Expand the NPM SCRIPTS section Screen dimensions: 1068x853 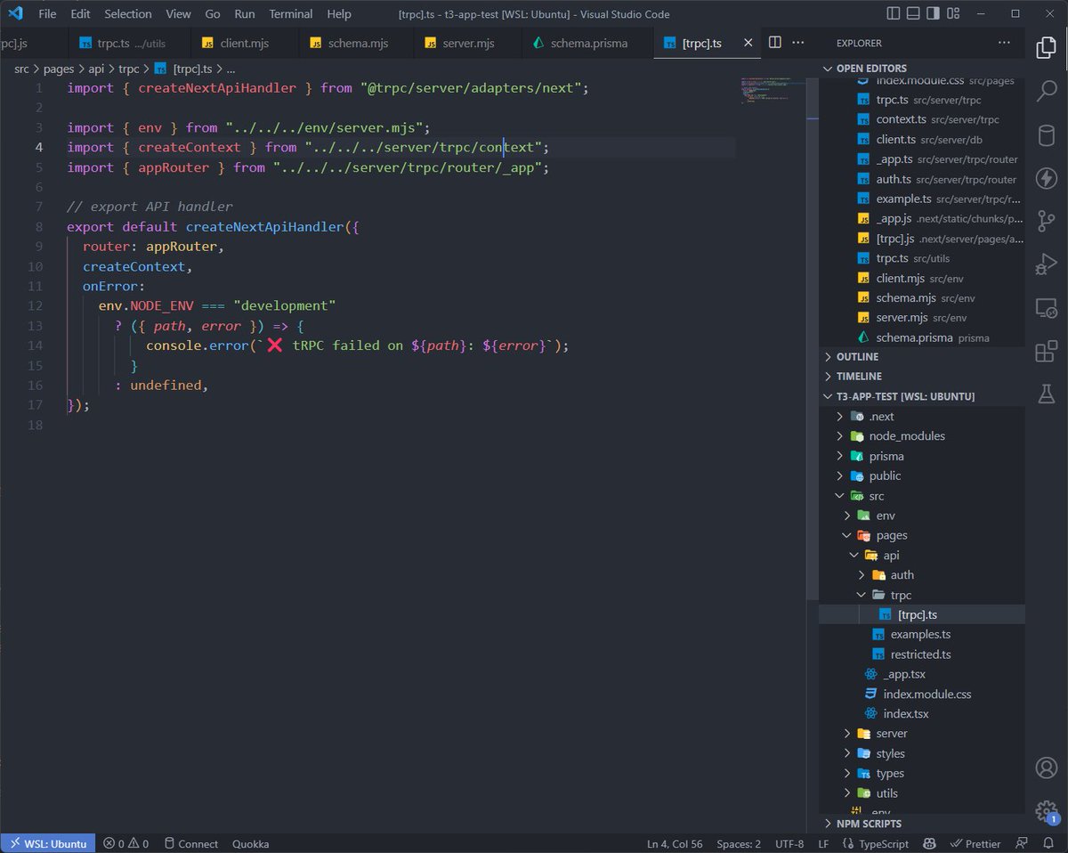pyautogui.click(x=921, y=824)
